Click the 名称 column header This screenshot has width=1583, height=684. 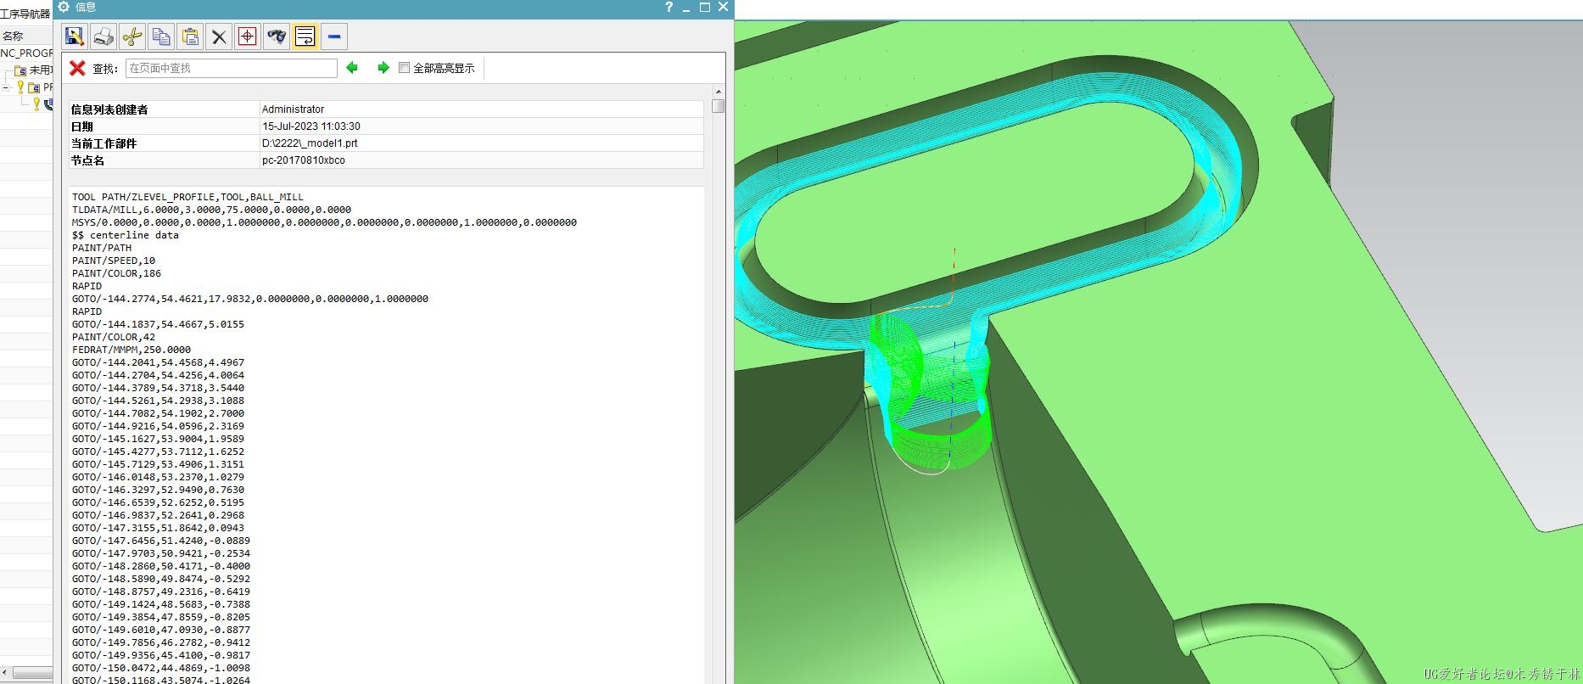pos(13,36)
